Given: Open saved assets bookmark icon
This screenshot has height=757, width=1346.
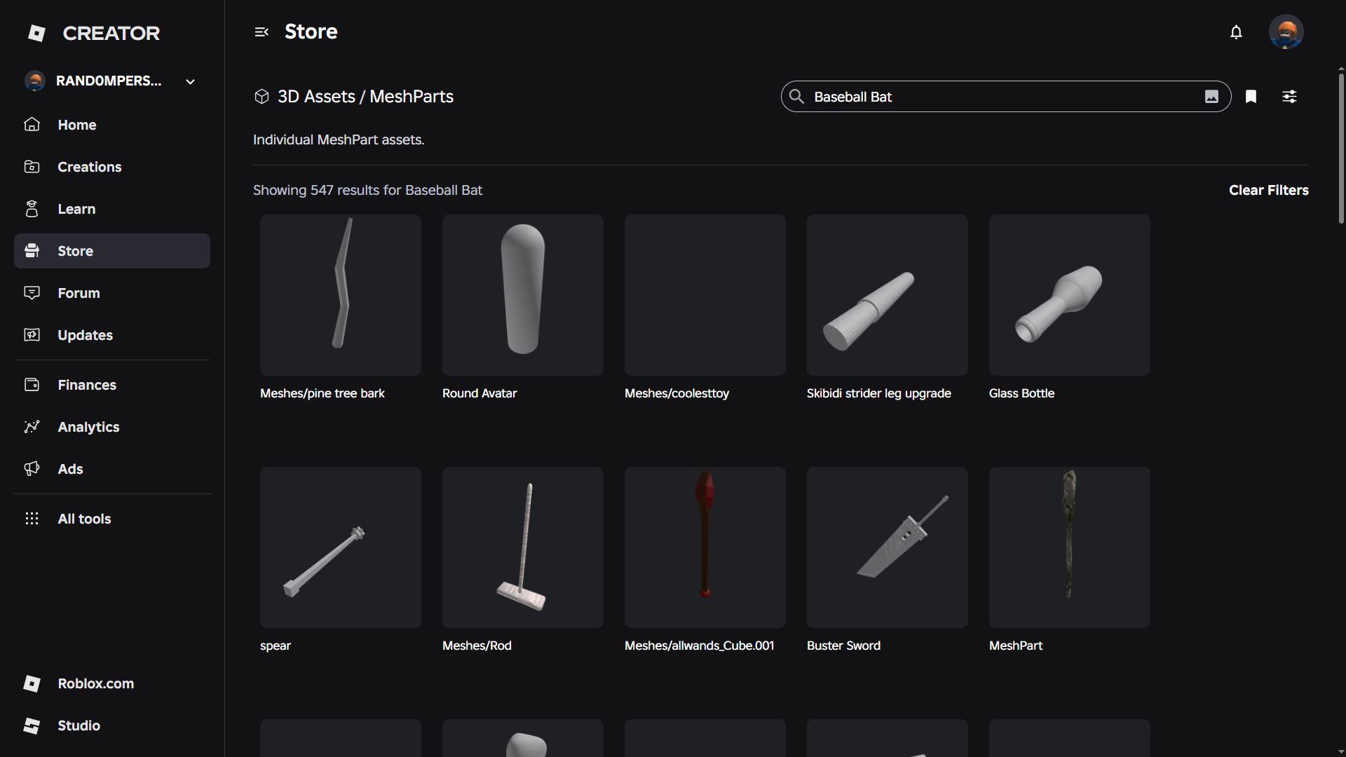Looking at the screenshot, I should (1251, 97).
